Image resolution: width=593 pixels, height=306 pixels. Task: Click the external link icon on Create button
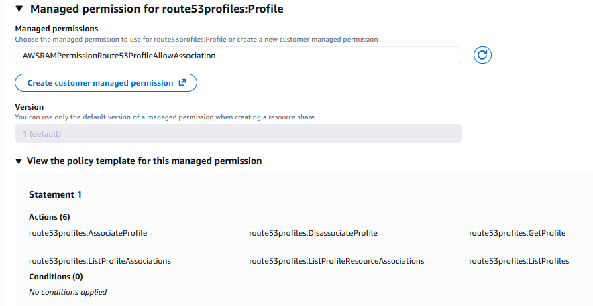coord(182,83)
